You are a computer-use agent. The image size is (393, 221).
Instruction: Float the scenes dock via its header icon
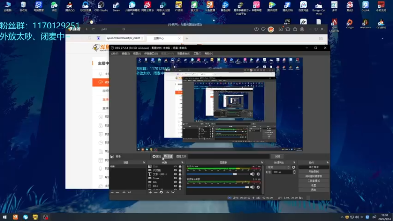(144, 163)
